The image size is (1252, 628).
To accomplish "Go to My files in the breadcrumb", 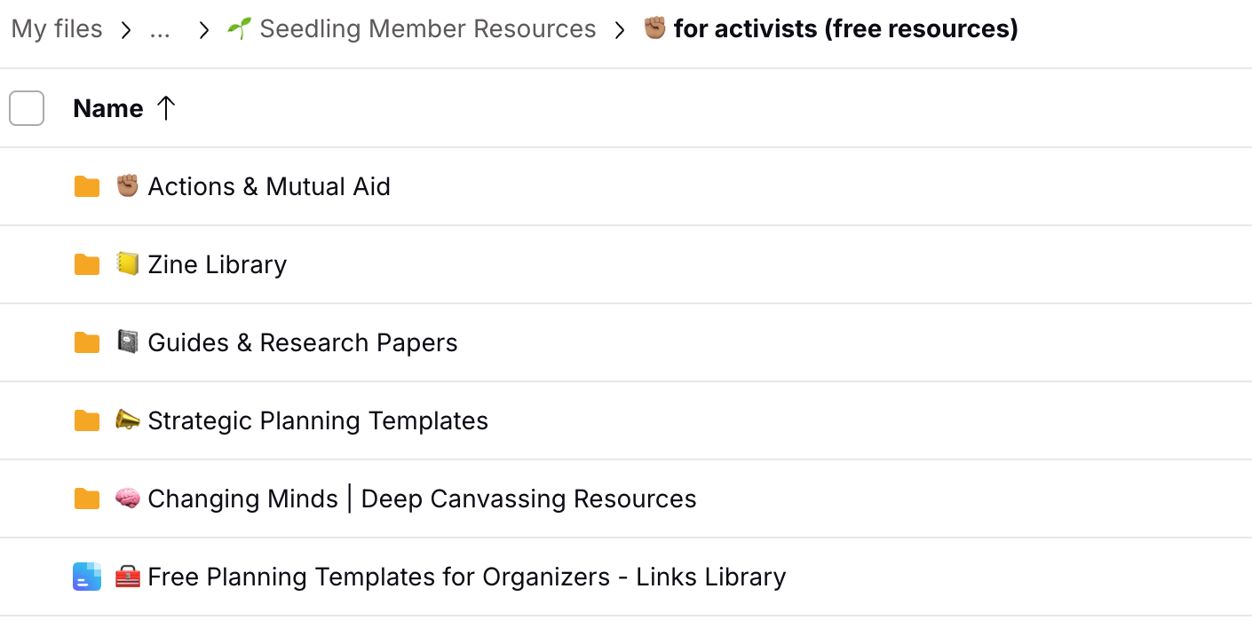I will [57, 29].
